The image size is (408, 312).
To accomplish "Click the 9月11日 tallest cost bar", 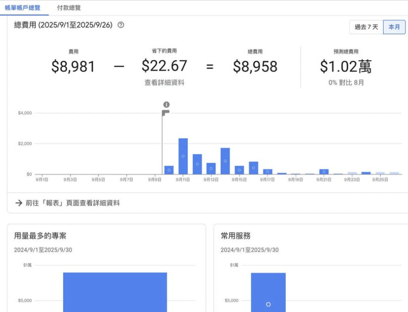I will tap(183, 156).
